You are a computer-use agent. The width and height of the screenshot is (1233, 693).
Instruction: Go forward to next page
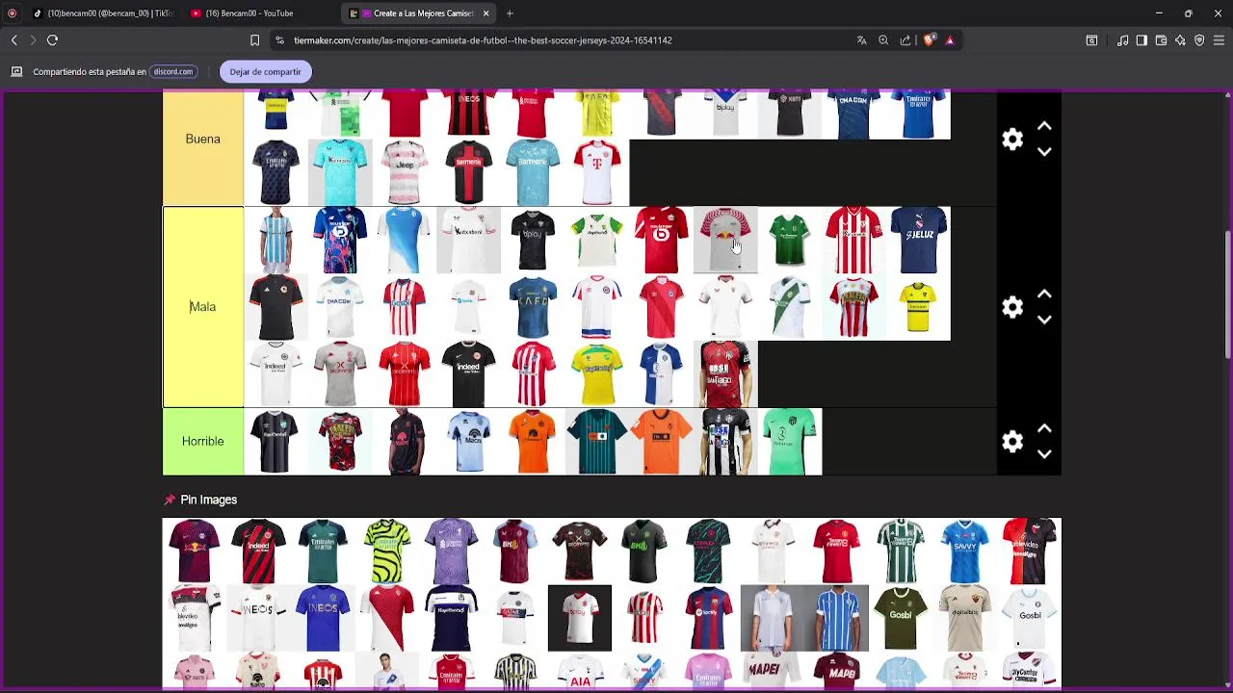(x=33, y=40)
